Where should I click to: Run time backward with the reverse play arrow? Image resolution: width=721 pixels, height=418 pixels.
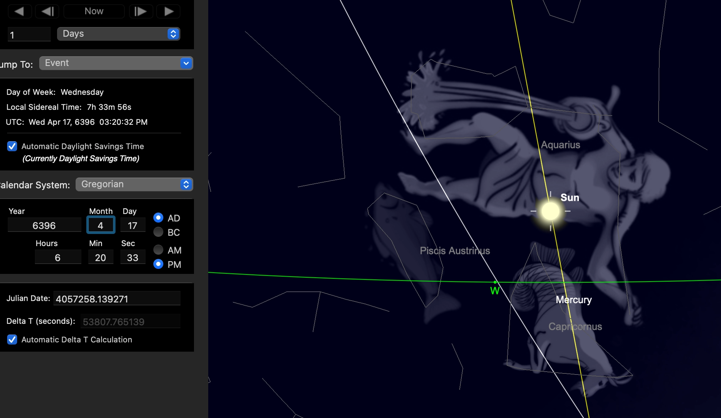pos(19,11)
